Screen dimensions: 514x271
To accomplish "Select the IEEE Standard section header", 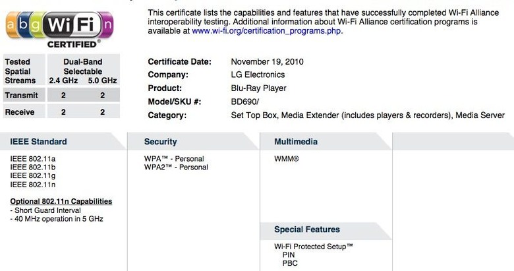I will (38, 142).
